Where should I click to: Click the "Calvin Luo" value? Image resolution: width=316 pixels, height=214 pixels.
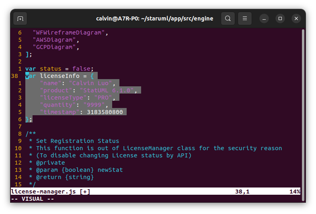[90, 84]
